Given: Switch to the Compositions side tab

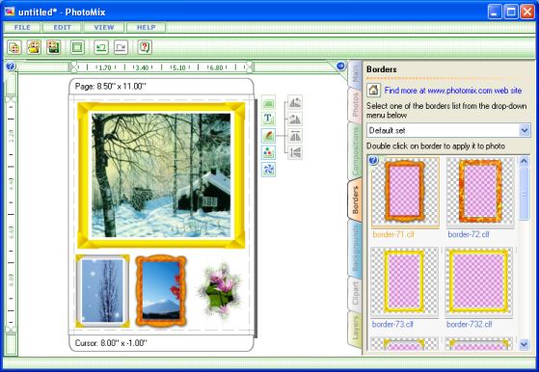Looking at the screenshot, I should tap(355, 150).
